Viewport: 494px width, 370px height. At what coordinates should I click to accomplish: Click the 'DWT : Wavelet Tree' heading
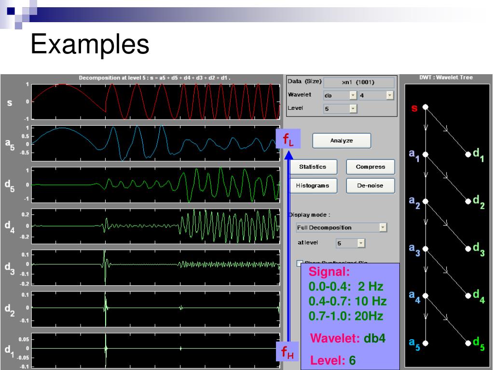[446, 78]
